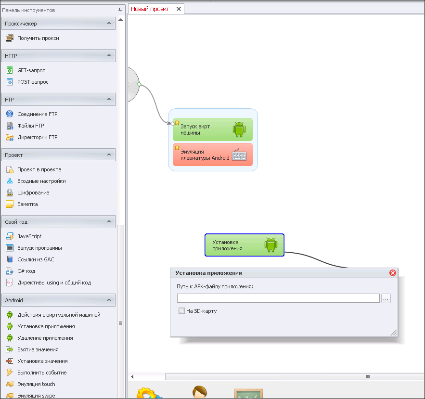Click keyboard icon on Эмуляция клавиатуры block
Viewport: 425px width, 399px height.
[x=239, y=155]
